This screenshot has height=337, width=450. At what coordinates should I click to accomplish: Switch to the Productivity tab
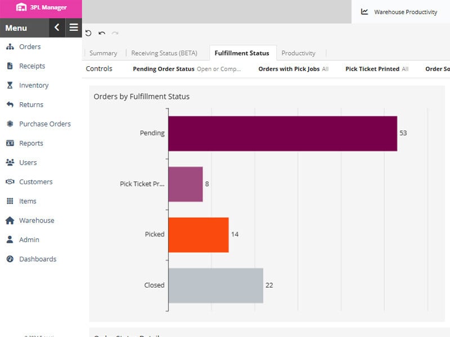coord(299,53)
